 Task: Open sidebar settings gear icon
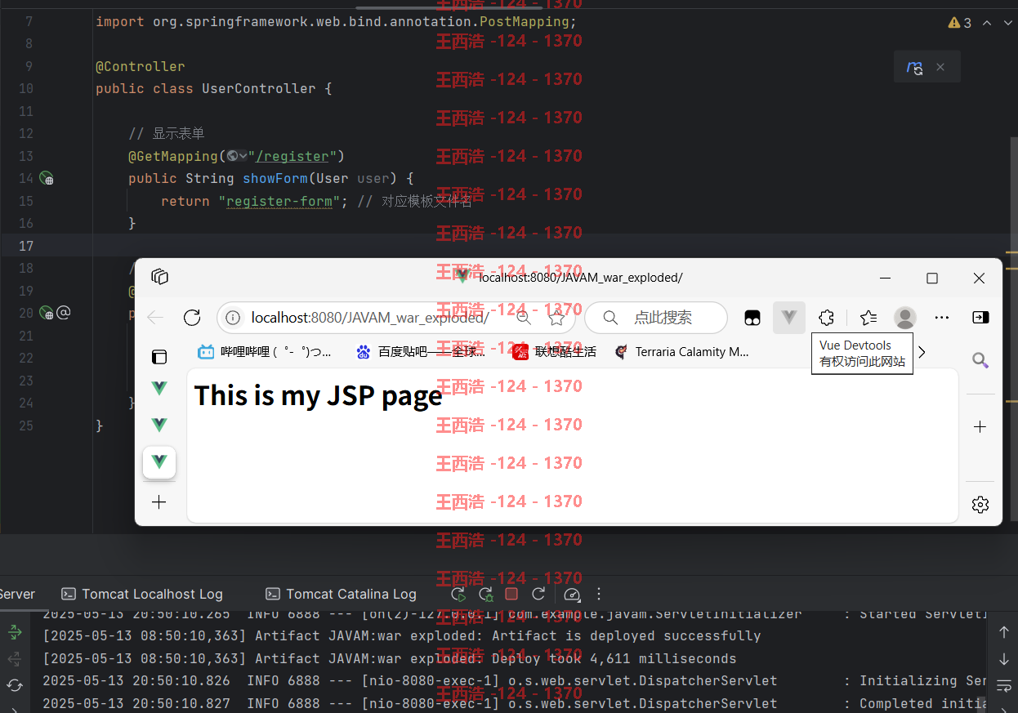tap(980, 505)
